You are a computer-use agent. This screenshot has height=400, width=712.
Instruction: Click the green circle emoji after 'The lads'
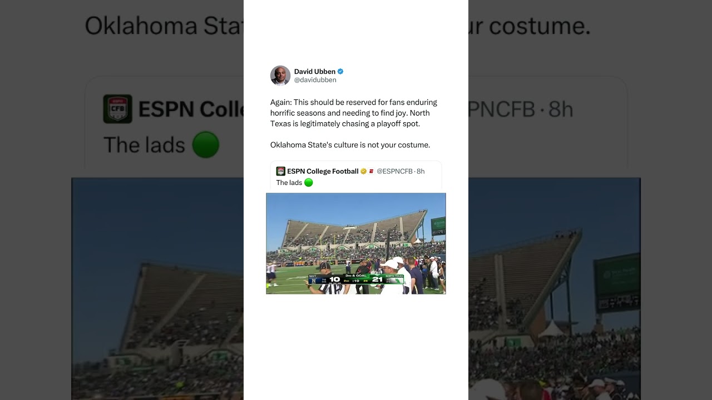309,182
